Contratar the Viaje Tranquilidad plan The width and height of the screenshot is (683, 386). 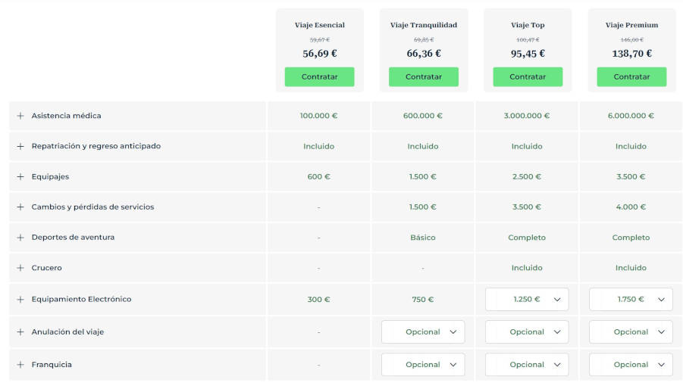(424, 76)
